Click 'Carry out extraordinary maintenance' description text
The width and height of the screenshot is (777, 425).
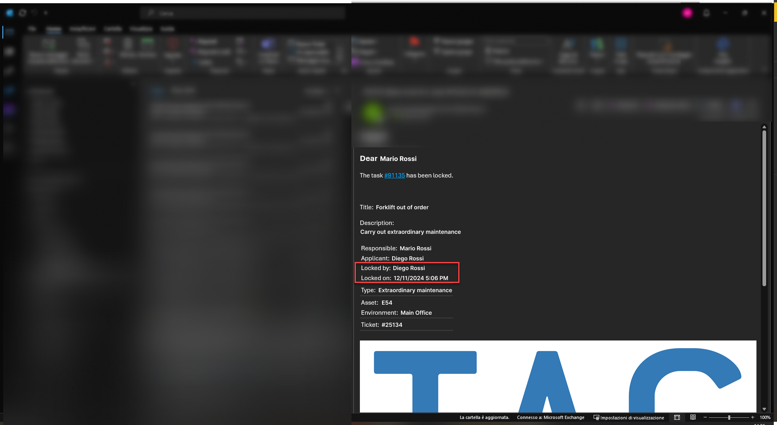(411, 232)
